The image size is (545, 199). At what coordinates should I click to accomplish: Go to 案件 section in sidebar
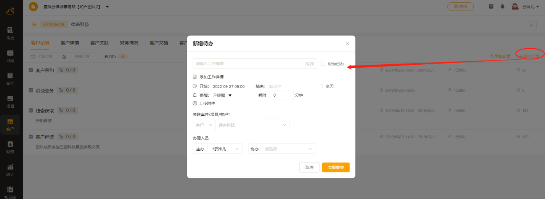[x=10, y=79]
